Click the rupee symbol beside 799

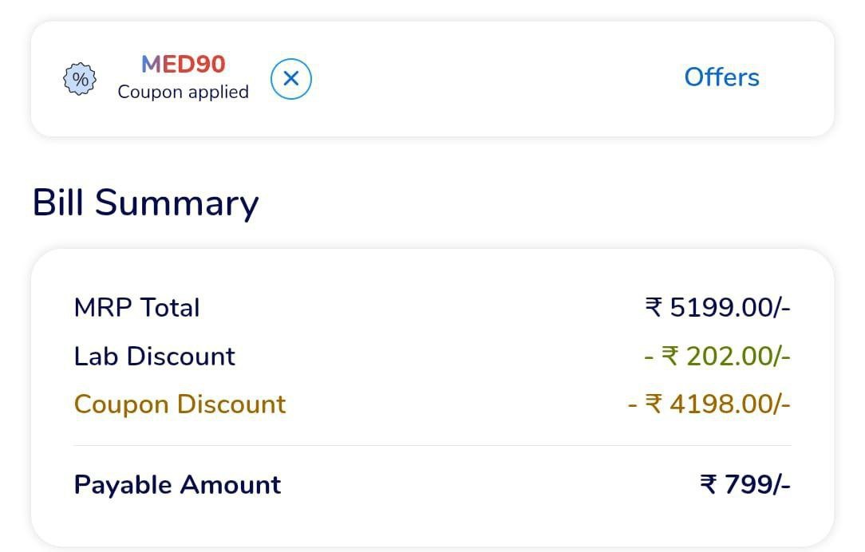click(709, 485)
